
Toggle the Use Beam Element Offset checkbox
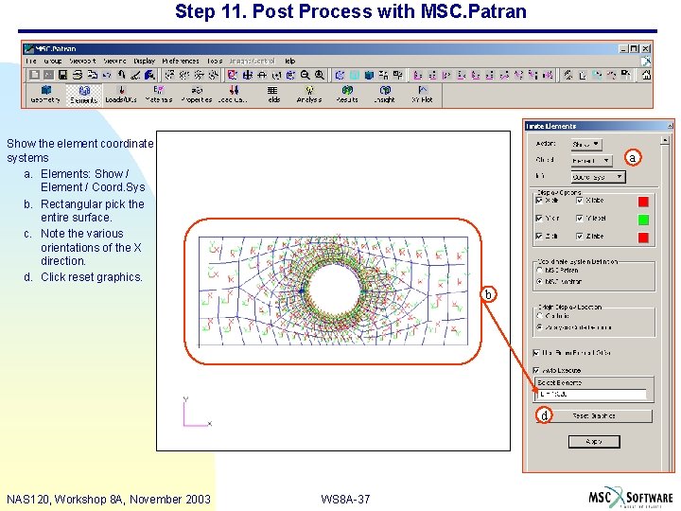click(x=536, y=352)
